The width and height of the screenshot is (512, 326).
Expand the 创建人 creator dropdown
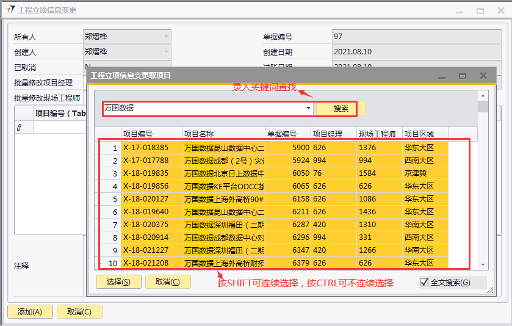[165, 53]
